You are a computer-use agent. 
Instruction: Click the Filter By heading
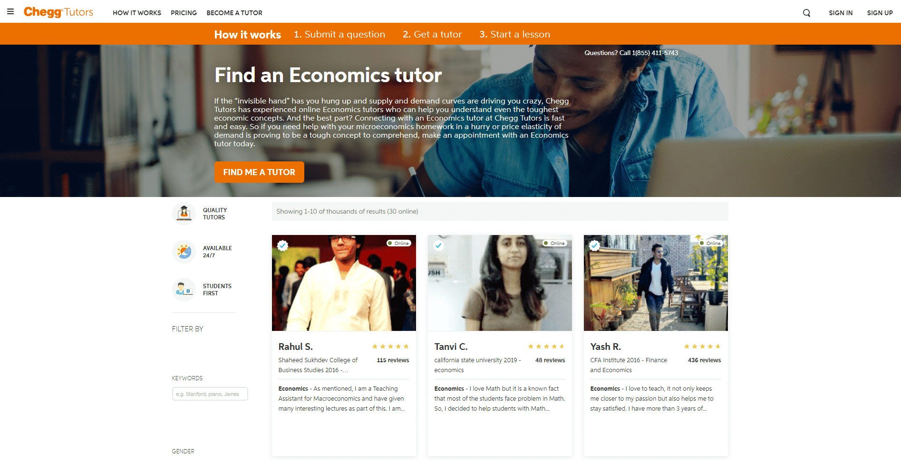pos(187,329)
